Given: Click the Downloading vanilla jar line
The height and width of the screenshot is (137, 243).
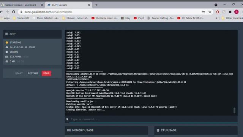Looking at the screenshot, I should click(82, 102).
